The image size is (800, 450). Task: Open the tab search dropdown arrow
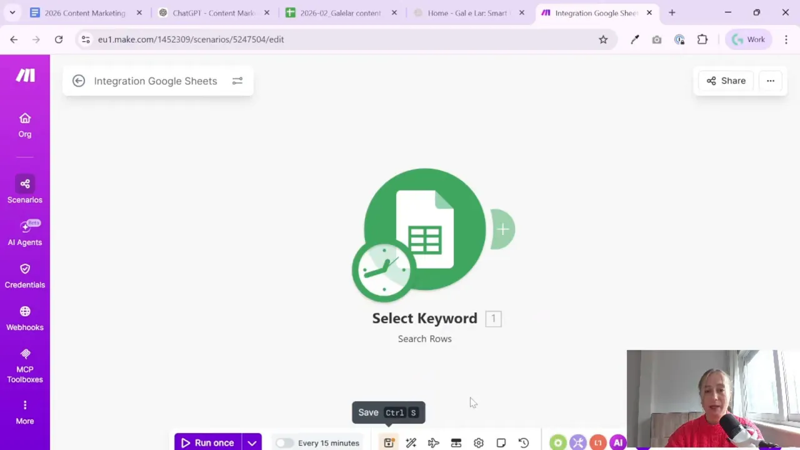click(x=12, y=12)
